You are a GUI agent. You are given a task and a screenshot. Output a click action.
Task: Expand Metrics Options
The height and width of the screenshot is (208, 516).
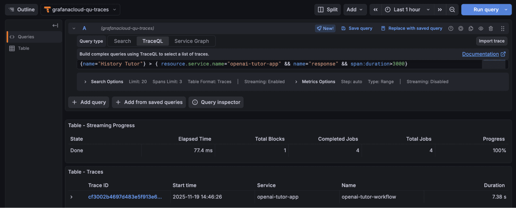pos(315,82)
